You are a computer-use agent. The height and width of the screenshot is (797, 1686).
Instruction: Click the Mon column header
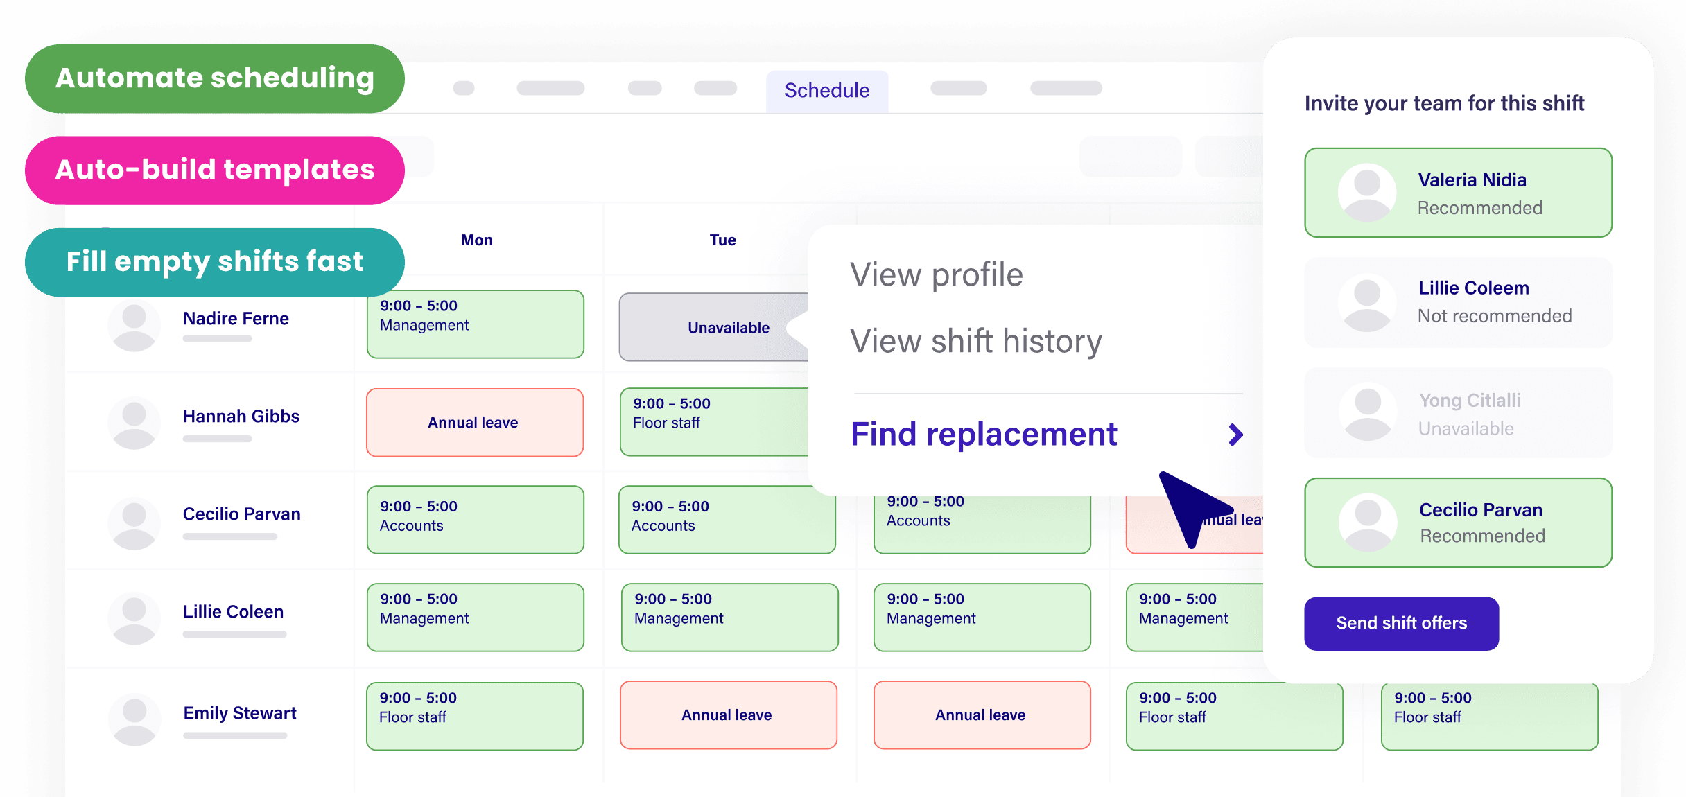476,240
